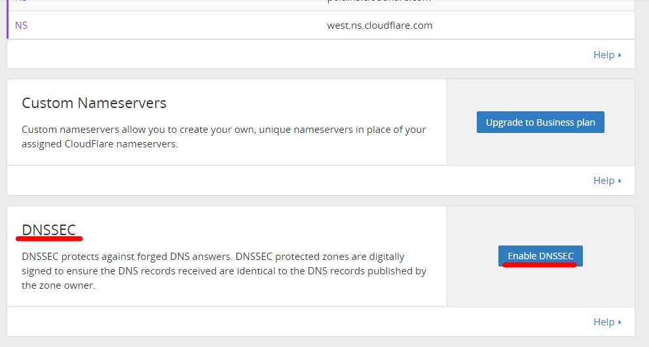
Task: Open Help link under the DNSSEC section
Action: click(603, 322)
